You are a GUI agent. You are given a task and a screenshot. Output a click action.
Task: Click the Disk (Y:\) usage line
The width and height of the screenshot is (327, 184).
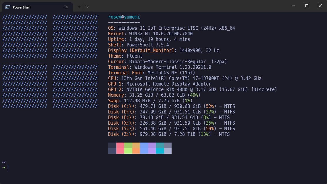(171, 129)
